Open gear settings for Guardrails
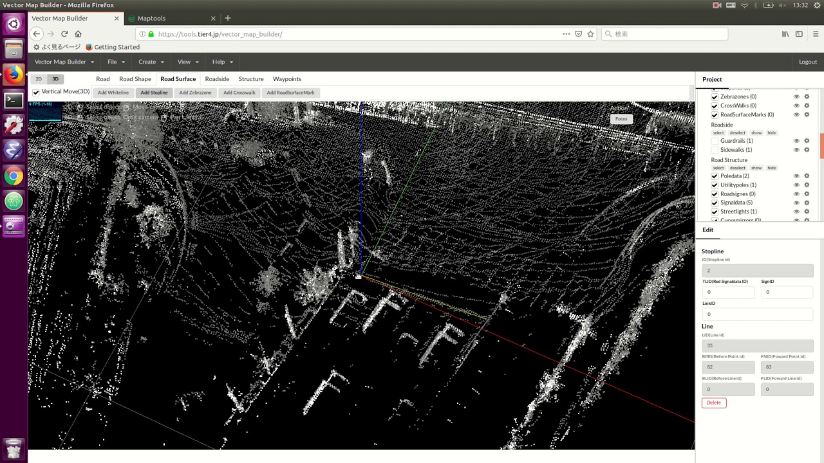 click(x=807, y=141)
